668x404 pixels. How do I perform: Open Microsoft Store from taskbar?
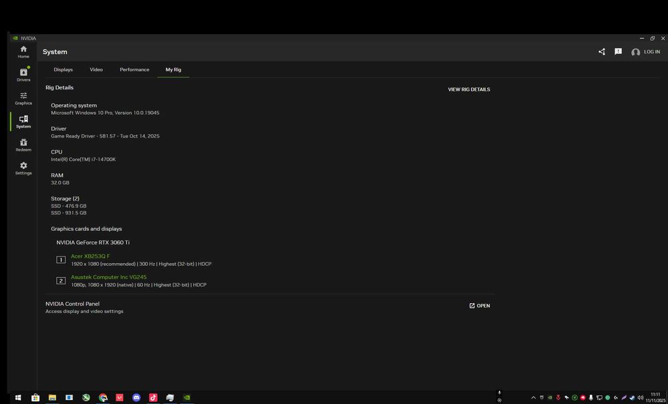[x=35, y=397]
